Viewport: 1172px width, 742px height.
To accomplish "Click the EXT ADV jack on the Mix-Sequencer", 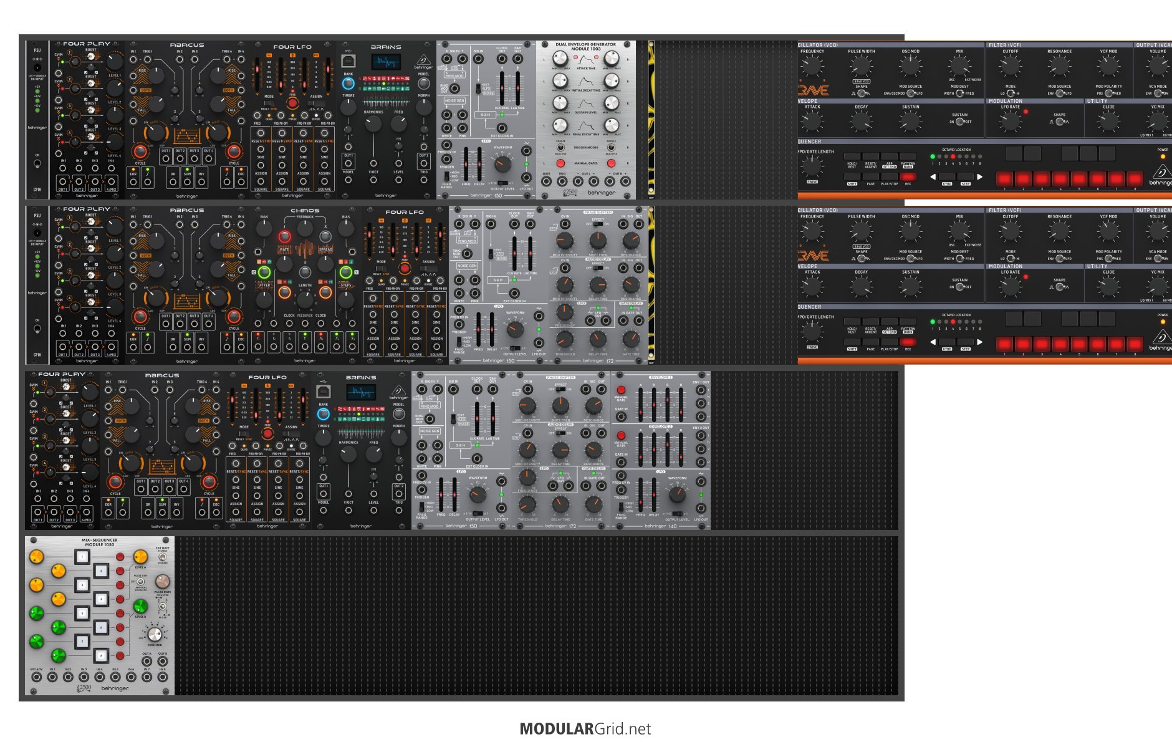I will click(x=37, y=677).
